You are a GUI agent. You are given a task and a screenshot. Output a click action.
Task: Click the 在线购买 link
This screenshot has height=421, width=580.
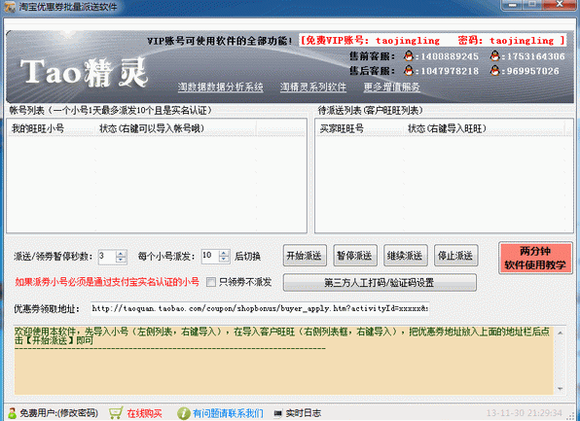point(145,413)
